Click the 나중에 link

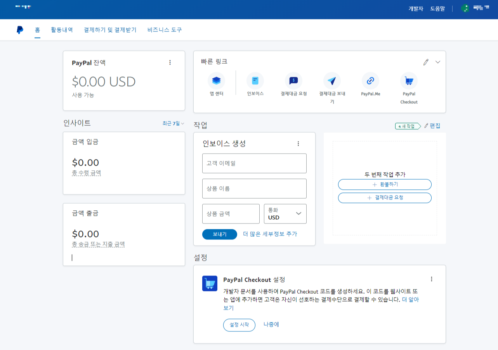pyautogui.click(x=271, y=324)
